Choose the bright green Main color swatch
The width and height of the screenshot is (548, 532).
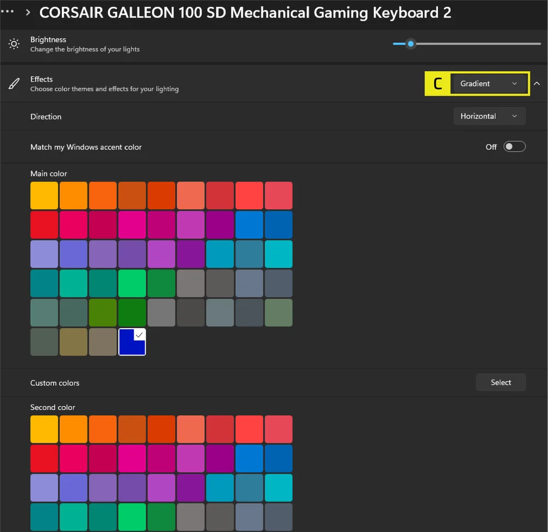132,283
